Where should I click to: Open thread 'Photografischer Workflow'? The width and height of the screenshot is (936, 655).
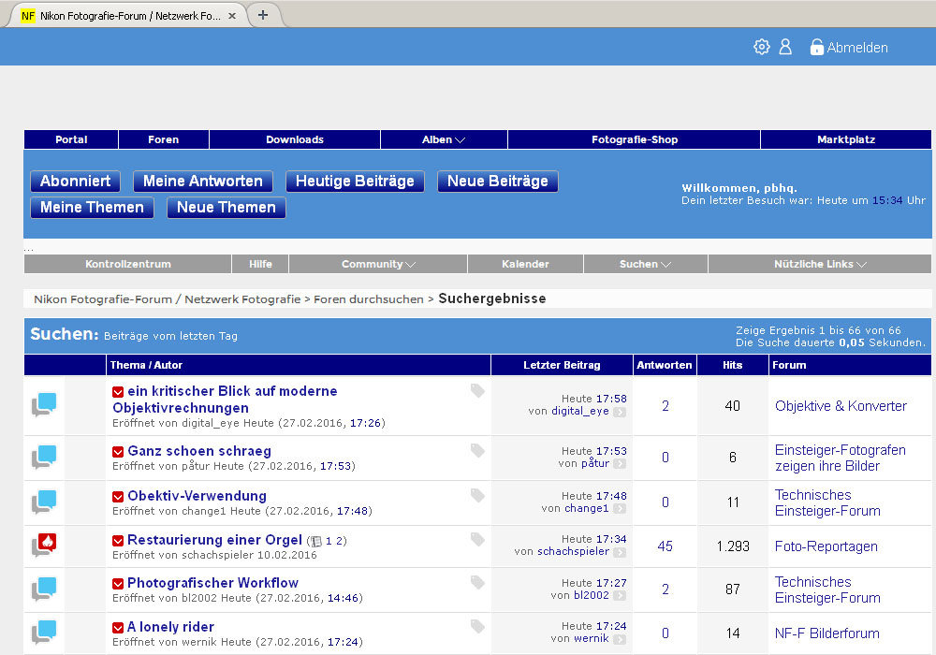pyautogui.click(x=212, y=583)
